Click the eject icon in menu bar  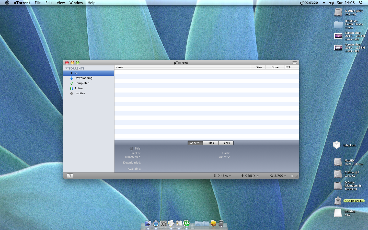(324, 3)
